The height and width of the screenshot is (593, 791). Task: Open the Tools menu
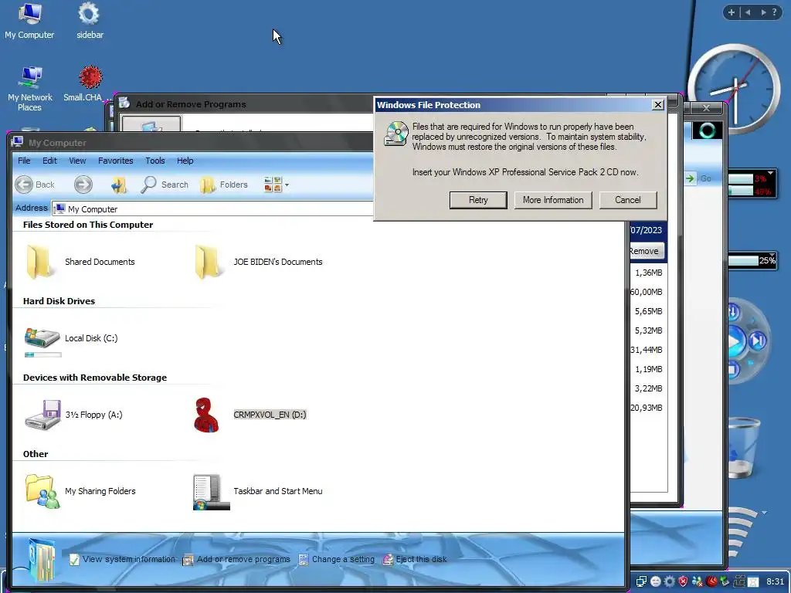click(154, 161)
